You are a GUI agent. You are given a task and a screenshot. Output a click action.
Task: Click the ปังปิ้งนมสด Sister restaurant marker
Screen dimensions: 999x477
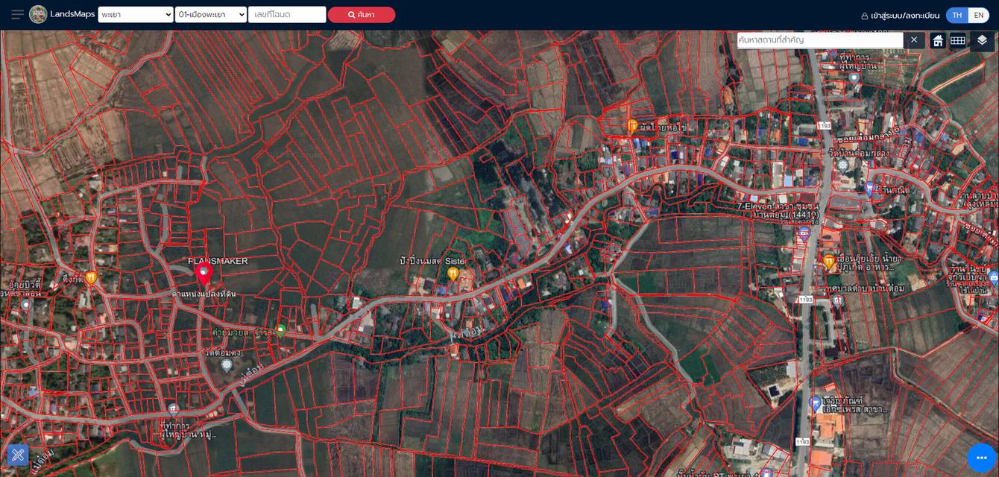(453, 274)
